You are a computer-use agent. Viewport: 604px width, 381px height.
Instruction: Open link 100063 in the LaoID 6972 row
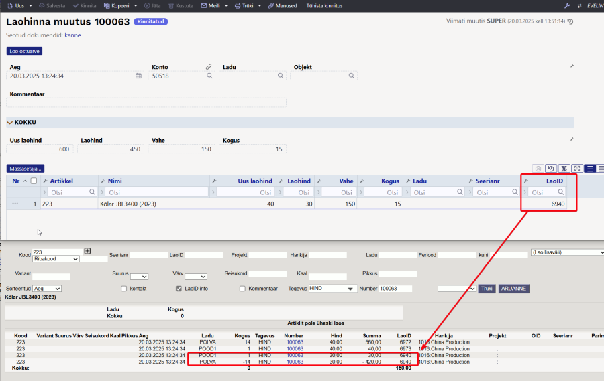(295, 342)
